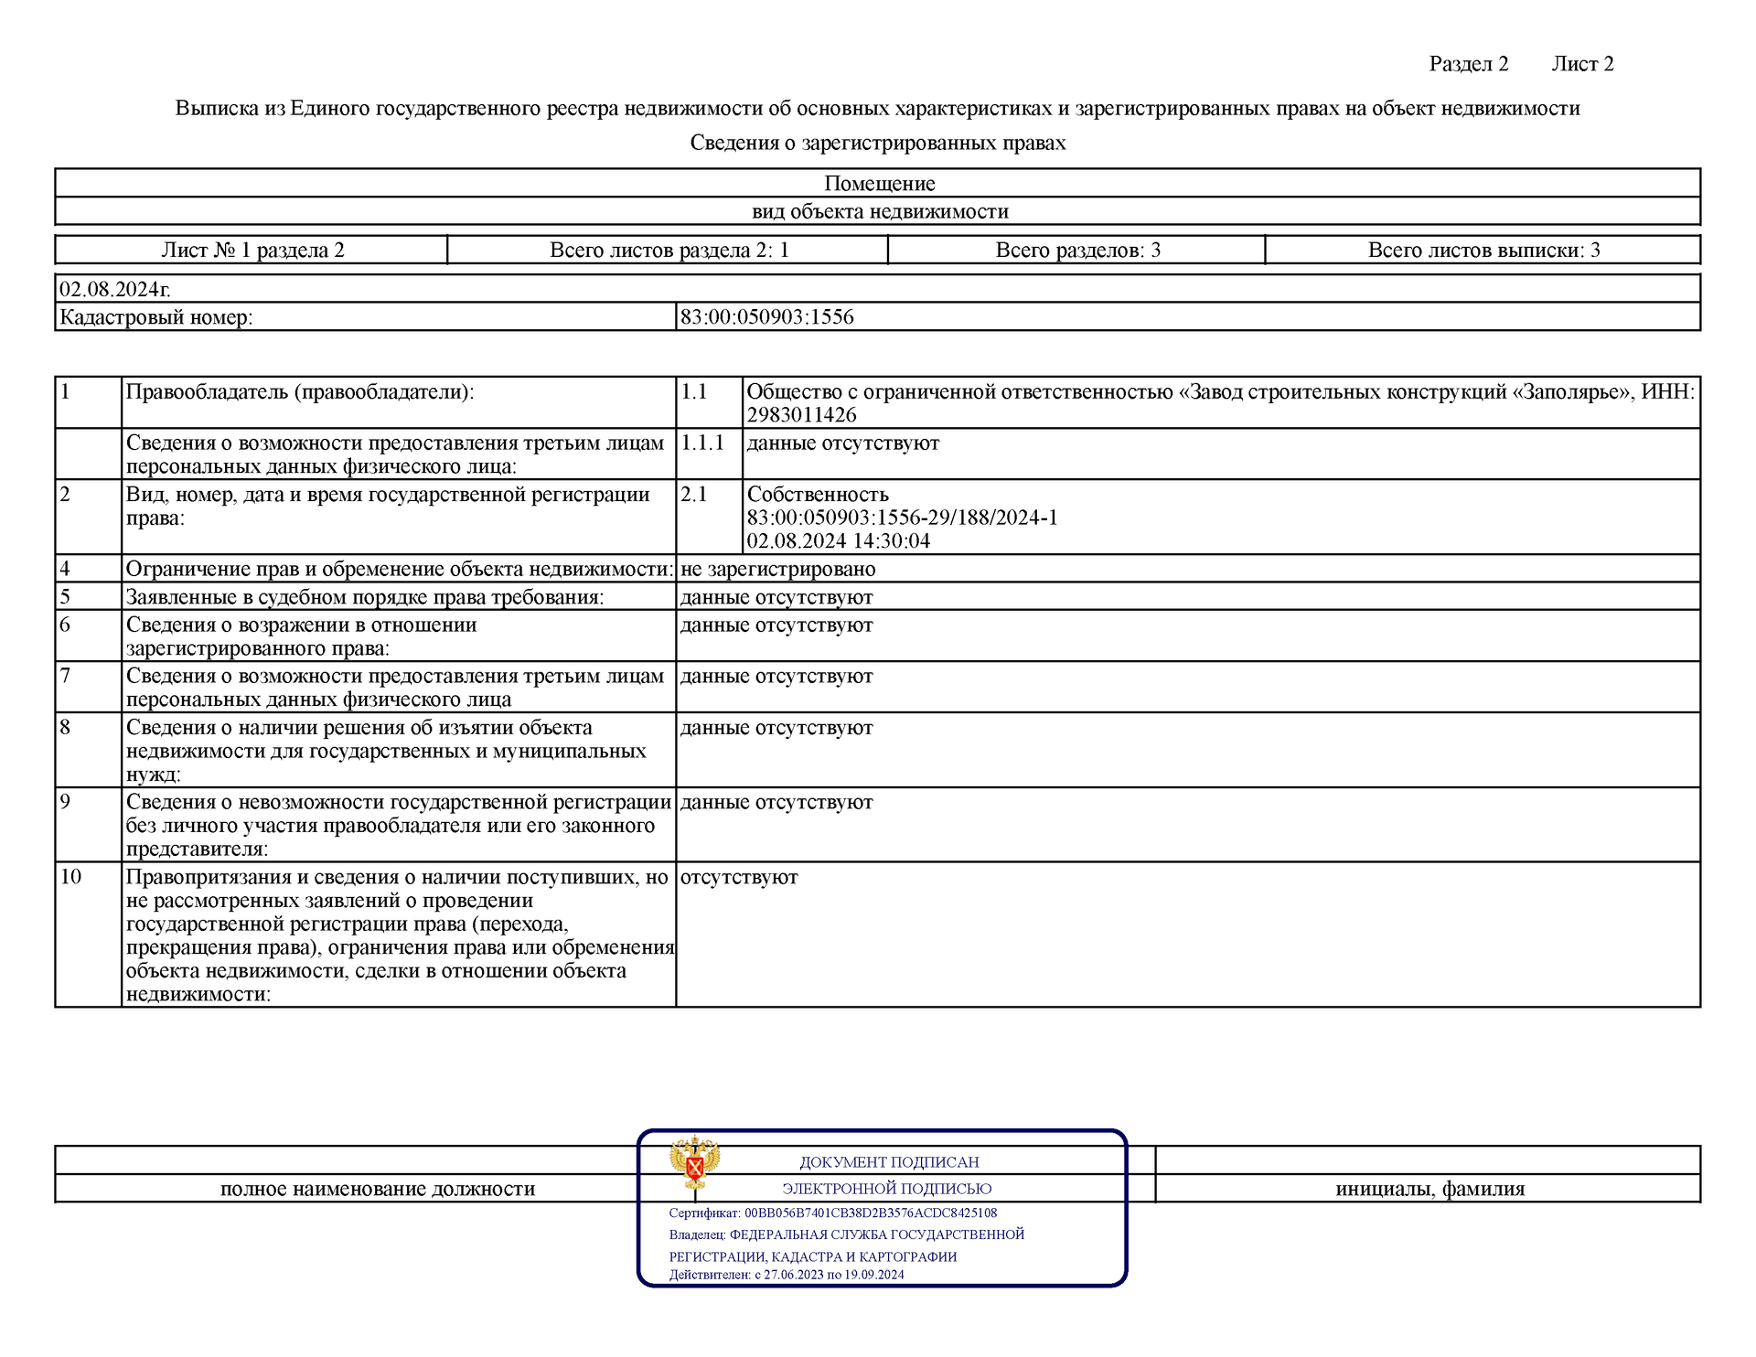Click 'ДОКУМЕНТ ПОДПИСАН' text in stamp

click(889, 1162)
